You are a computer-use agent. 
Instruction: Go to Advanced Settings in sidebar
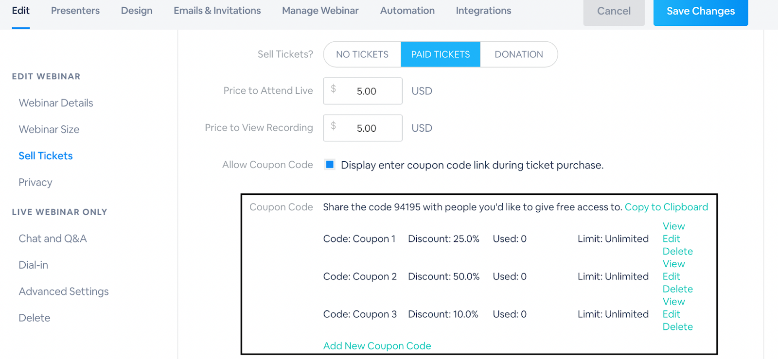click(64, 291)
